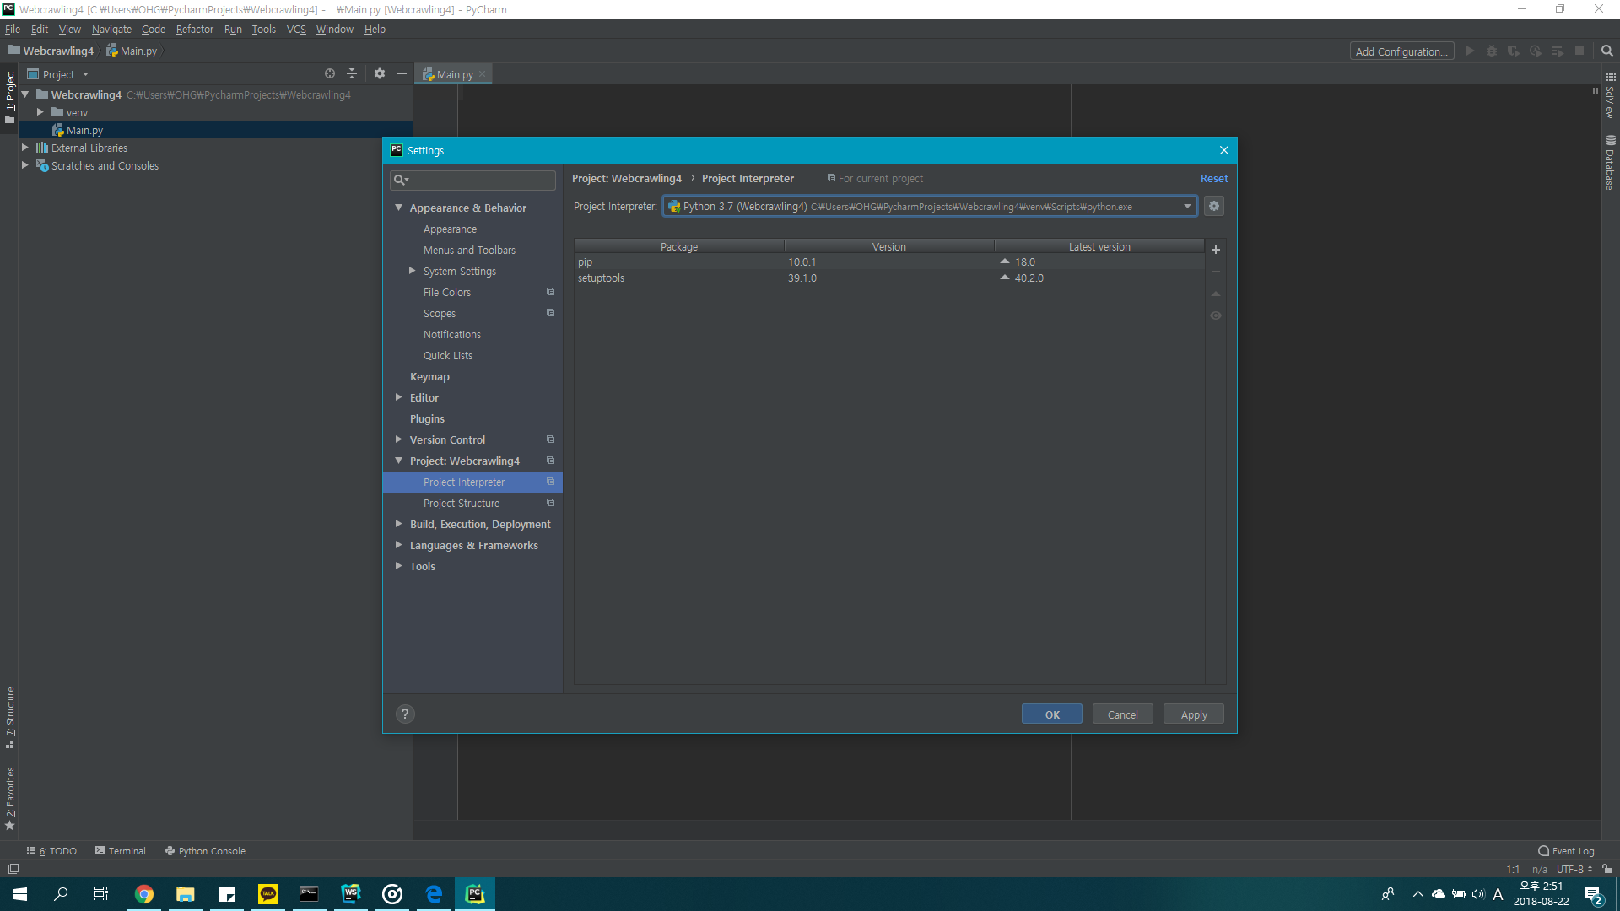Select Main.py in project tree
Viewport: 1620px width, 911px height.
[x=215, y=130]
